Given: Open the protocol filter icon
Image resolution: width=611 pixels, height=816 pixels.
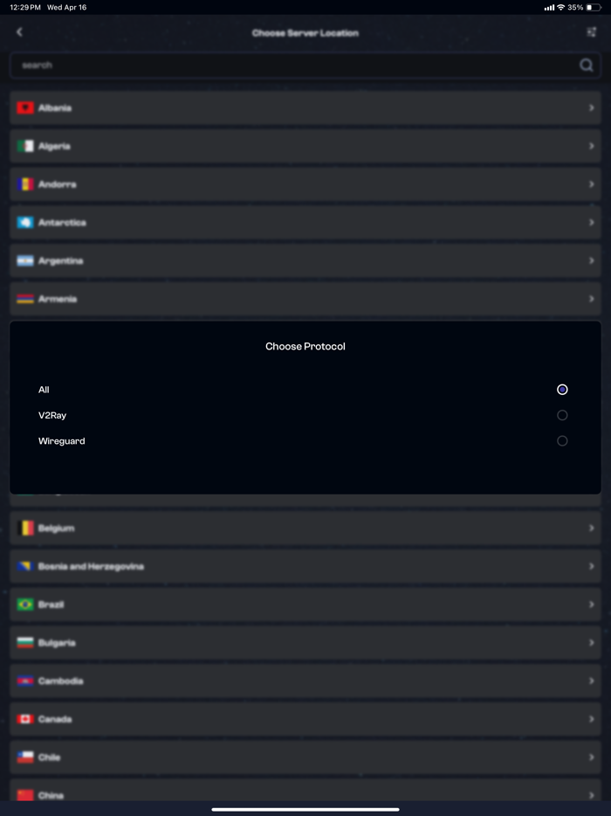Looking at the screenshot, I should tap(592, 31).
